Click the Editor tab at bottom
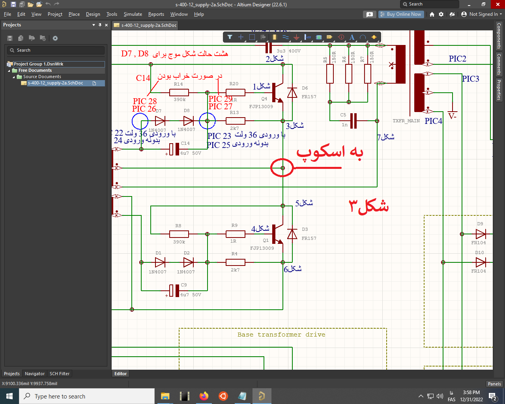Screen dimensions: 505x404 [x=121, y=374]
